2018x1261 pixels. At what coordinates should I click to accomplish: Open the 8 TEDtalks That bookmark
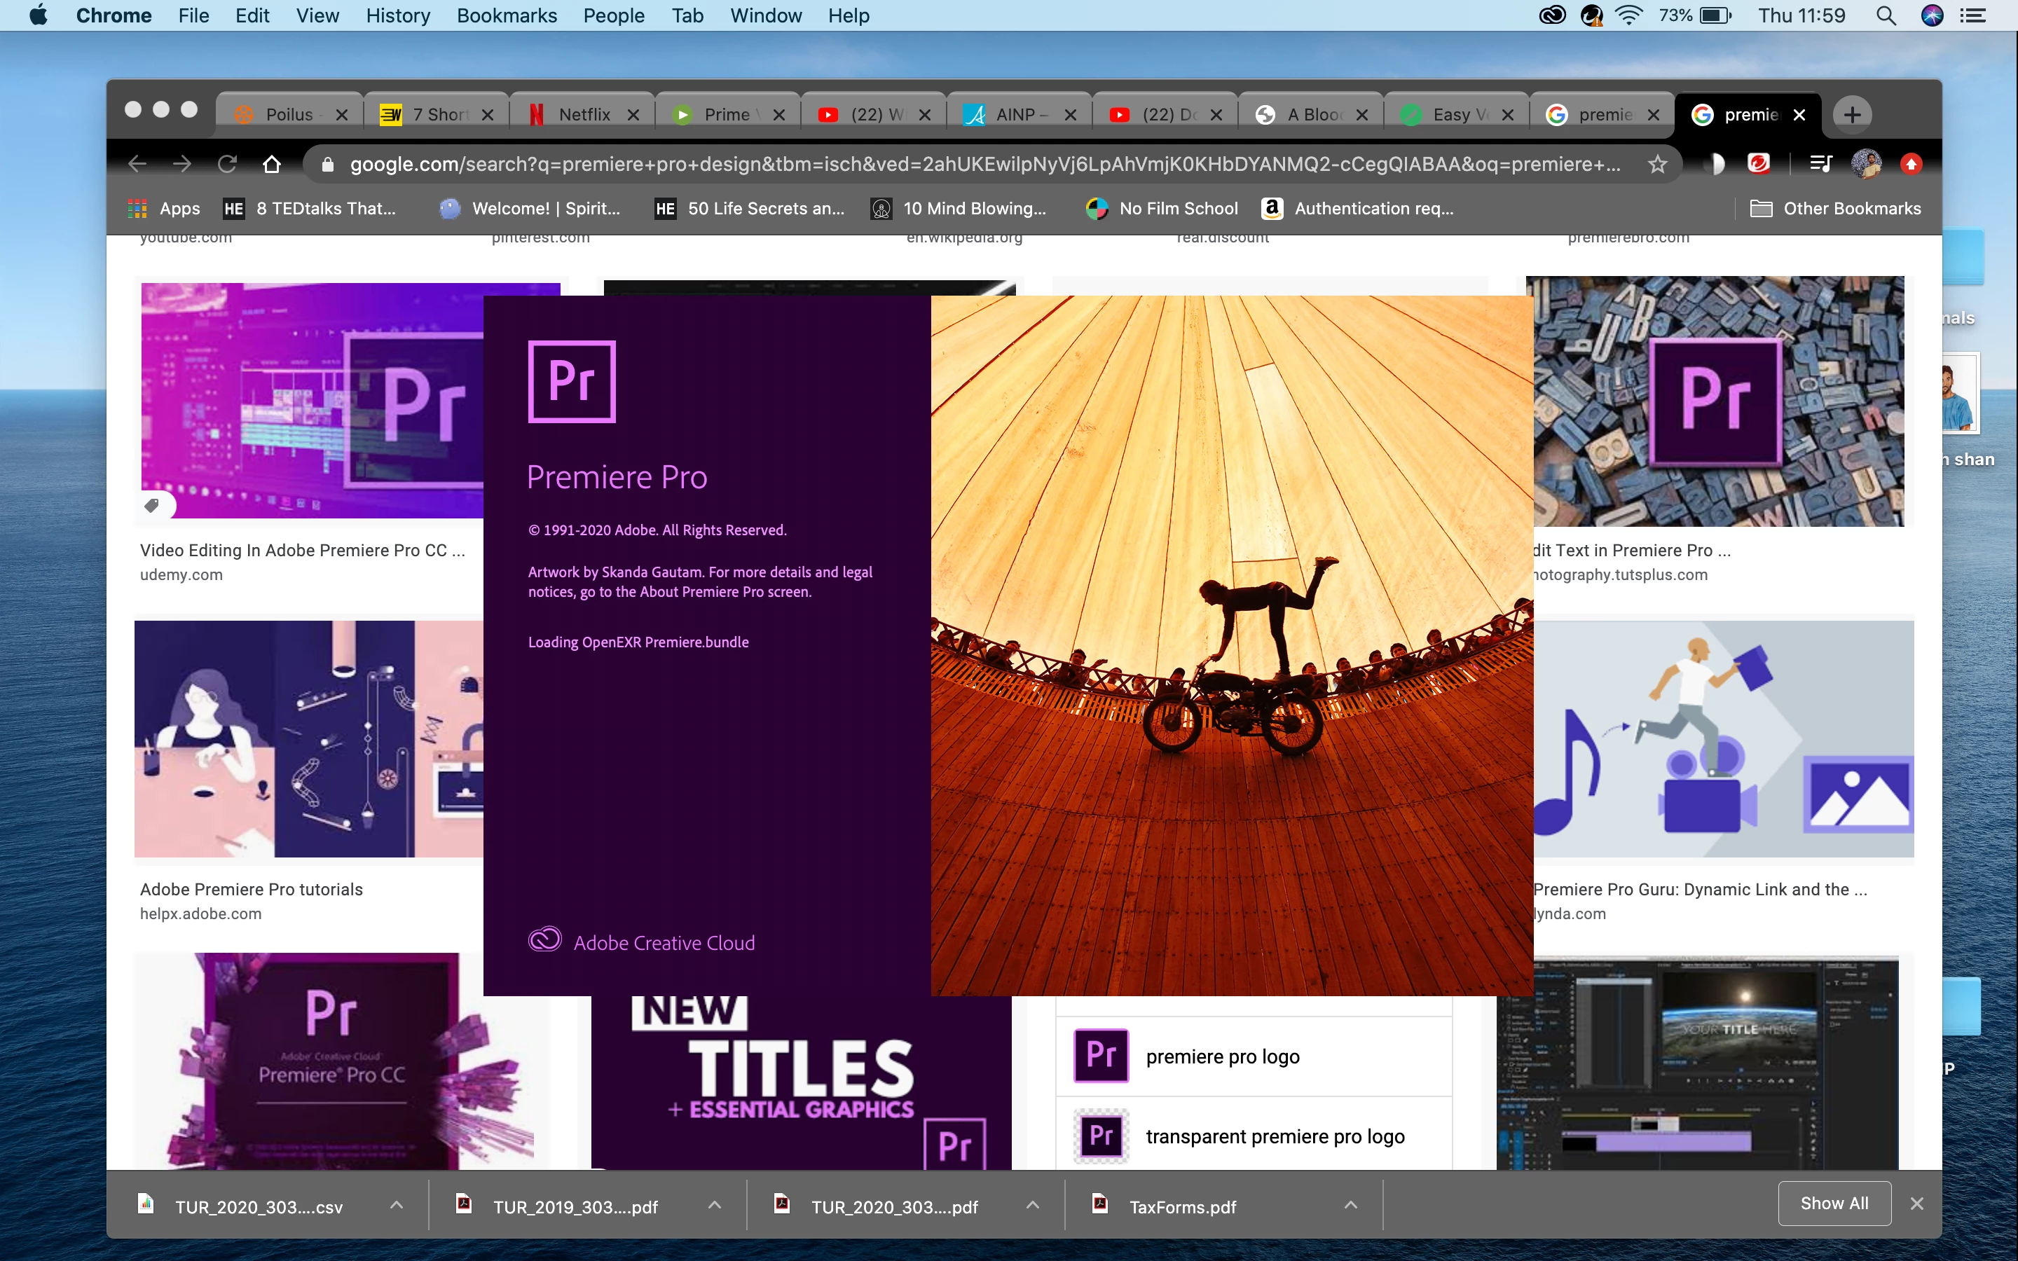click(x=310, y=209)
